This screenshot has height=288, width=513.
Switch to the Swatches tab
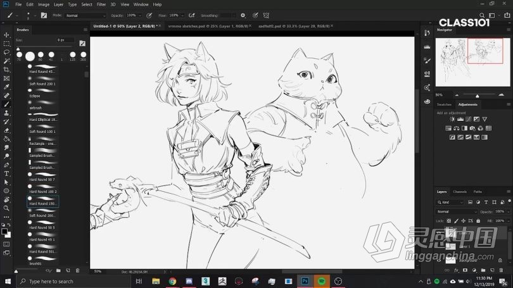(x=444, y=104)
